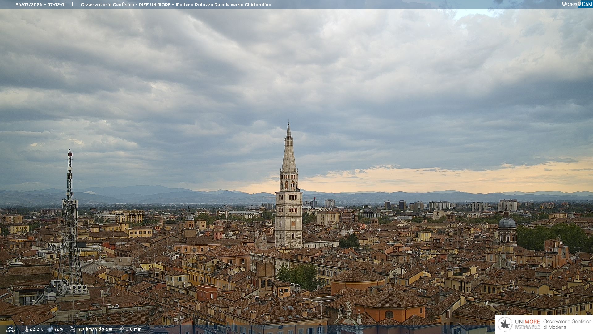Click the 22.2 C temperature reading
This screenshot has height=334, width=593.
pyautogui.click(x=36, y=329)
